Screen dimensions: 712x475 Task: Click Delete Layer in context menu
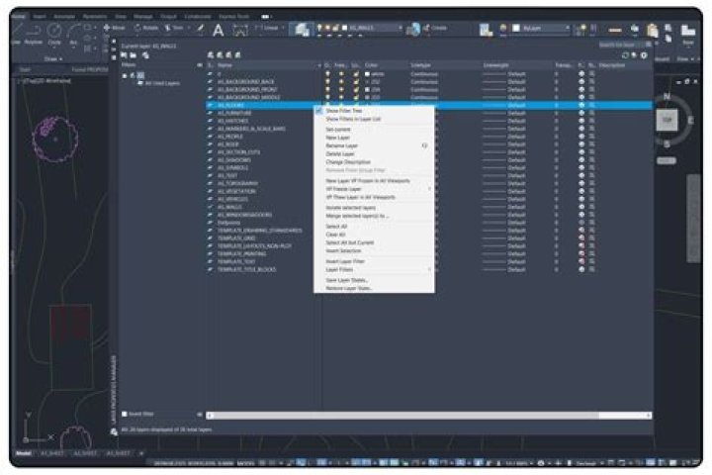tap(339, 153)
